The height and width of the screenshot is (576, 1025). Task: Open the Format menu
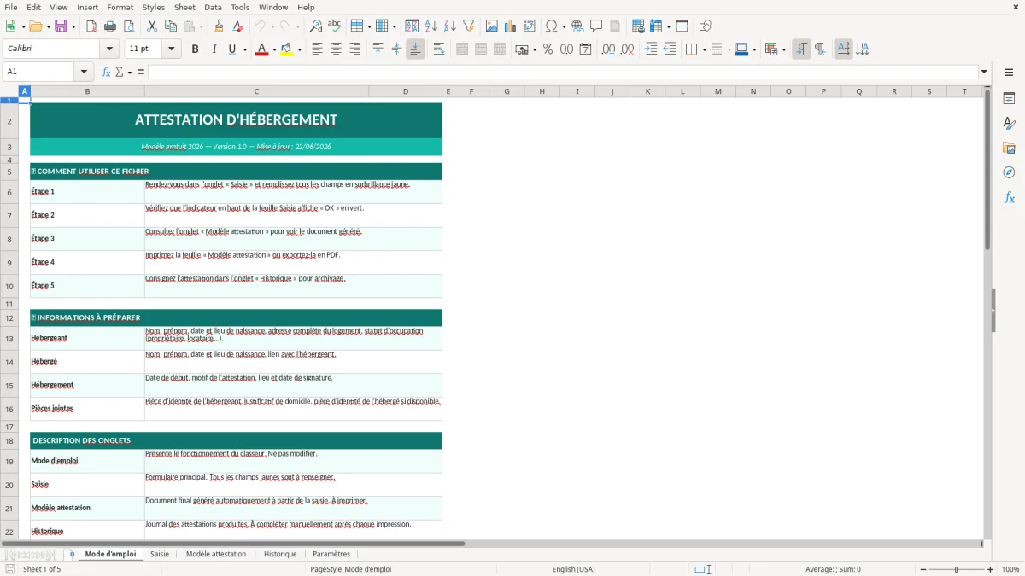click(120, 7)
